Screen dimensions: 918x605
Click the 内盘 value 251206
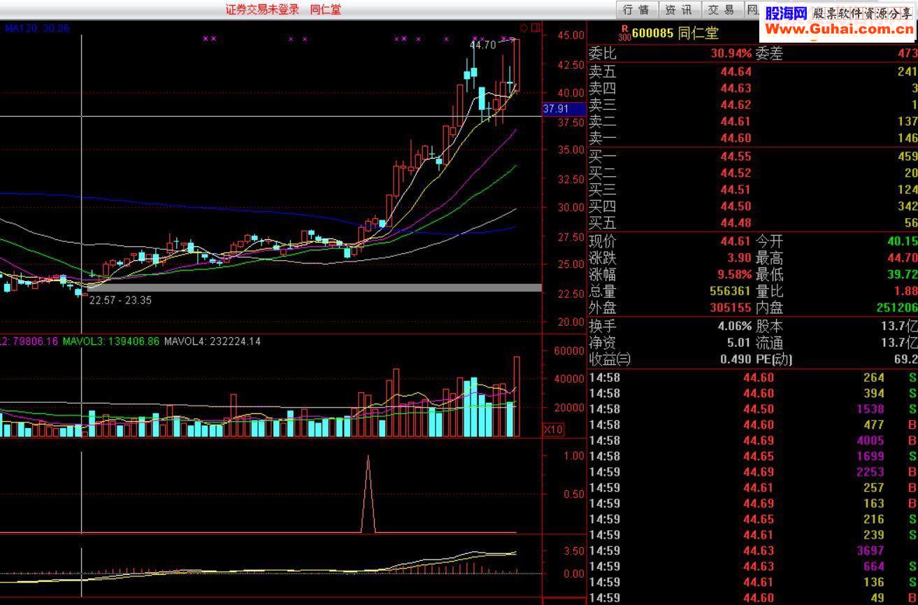point(897,308)
